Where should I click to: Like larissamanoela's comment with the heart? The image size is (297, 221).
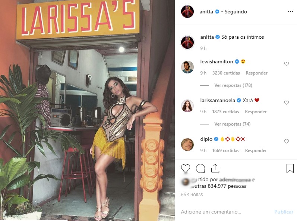point(287,102)
